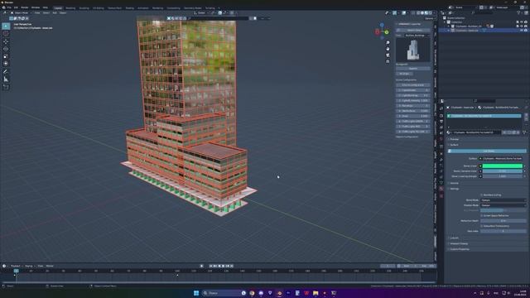Toggle the Screen Space Refraction checkbox
Screen dimensions: 530x298
(482, 215)
